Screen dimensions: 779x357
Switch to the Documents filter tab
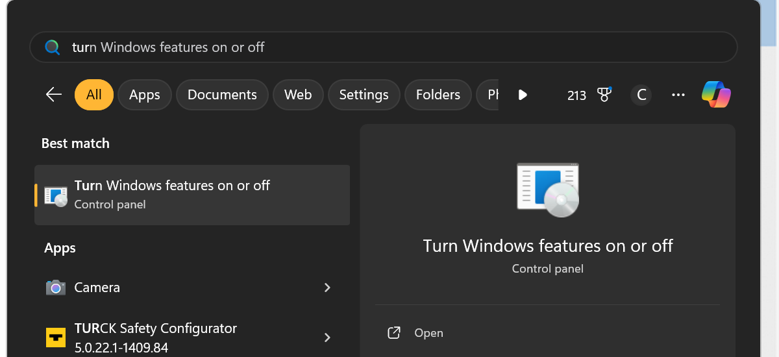(222, 95)
